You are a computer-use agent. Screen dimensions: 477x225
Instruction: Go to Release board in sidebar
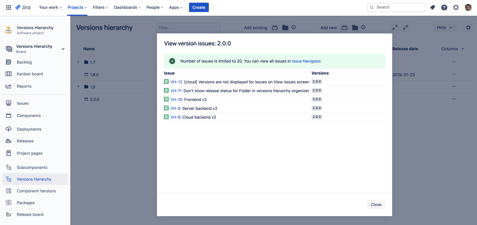pyautogui.click(x=30, y=214)
